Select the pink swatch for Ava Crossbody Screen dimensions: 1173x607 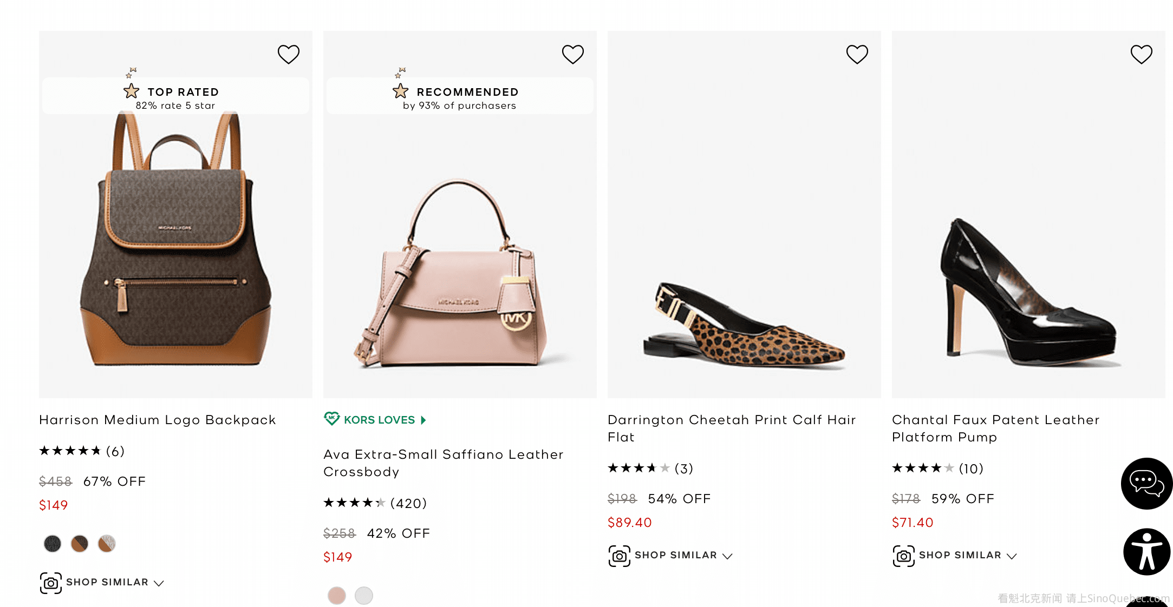[337, 595]
